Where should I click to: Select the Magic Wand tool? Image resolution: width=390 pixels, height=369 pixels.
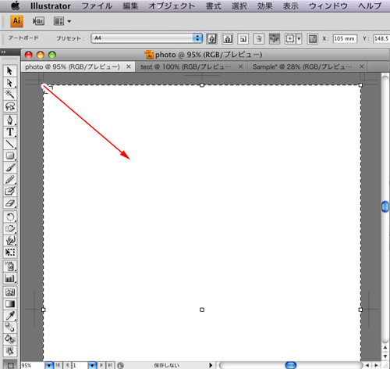coord(10,95)
